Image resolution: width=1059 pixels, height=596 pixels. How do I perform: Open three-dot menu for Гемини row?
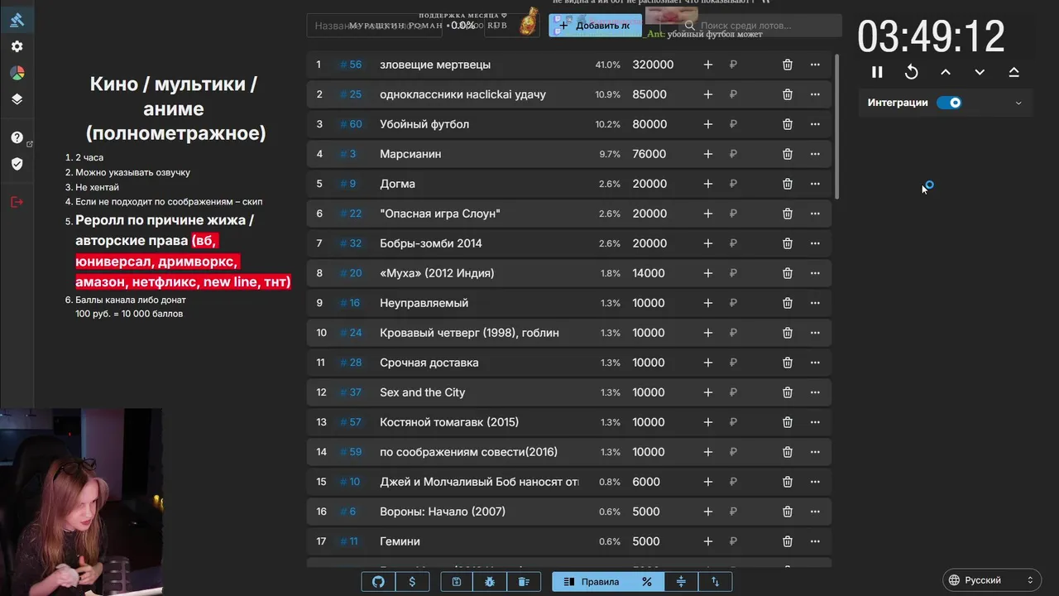[815, 541]
